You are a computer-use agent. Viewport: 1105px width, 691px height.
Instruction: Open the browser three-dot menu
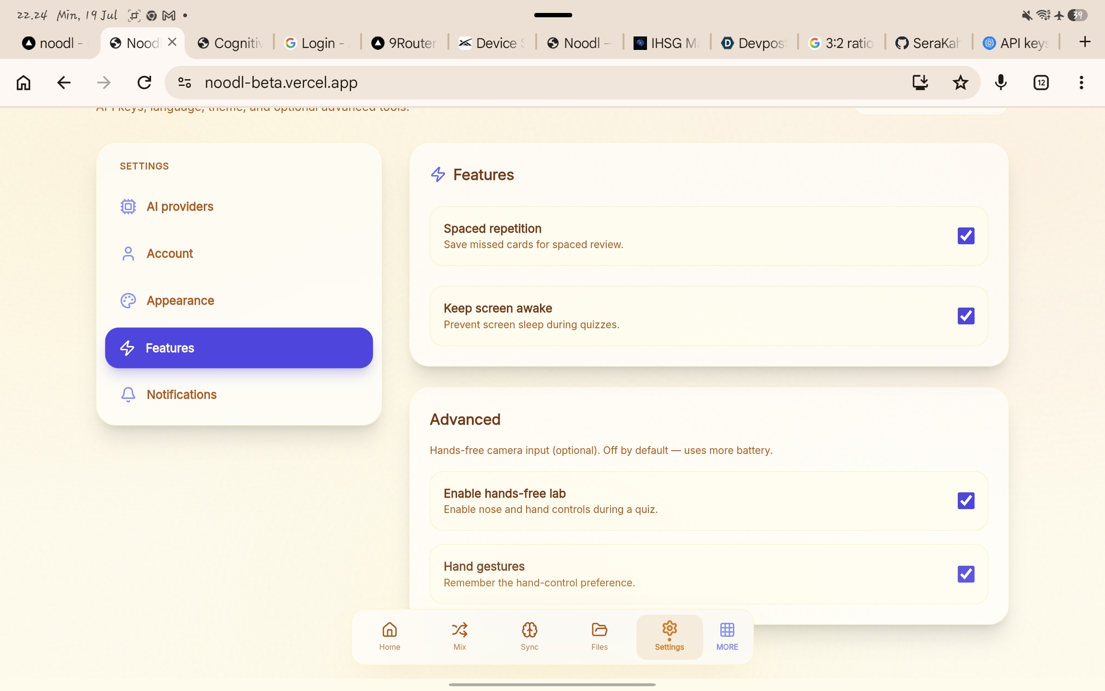[1081, 83]
